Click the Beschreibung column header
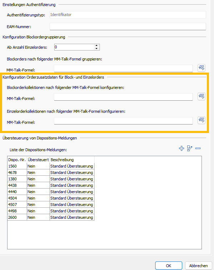Image resolution: width=214 pixels, height=270 pixels. 71,160
